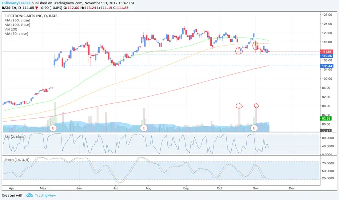Screen dimensions: 339x200
Task: Click the 110.26 blue price level tag
Action: (x=327, y=56)
